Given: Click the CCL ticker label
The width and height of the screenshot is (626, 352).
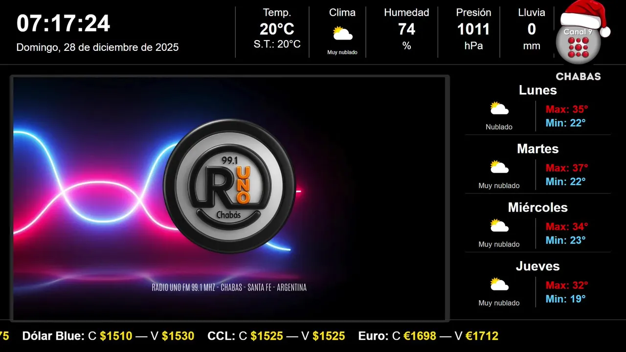Looking at the screenshot, I should [x=222, y=336].
